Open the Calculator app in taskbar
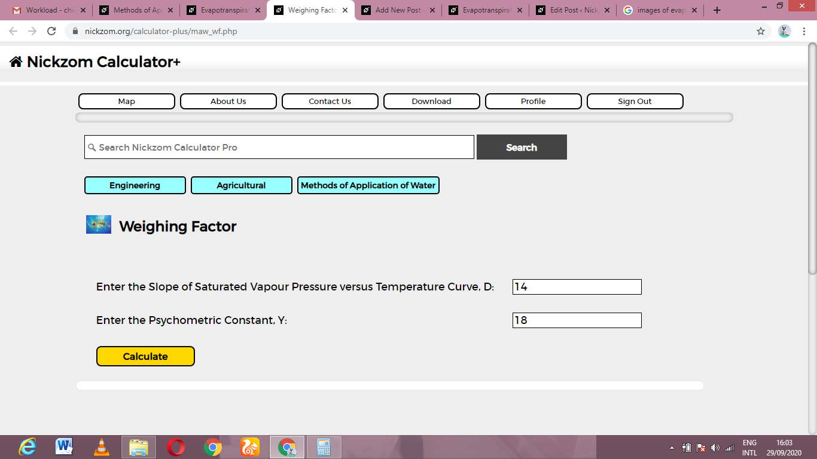The image size is (817, 459). pyautogui.click(x=324, y=447)
